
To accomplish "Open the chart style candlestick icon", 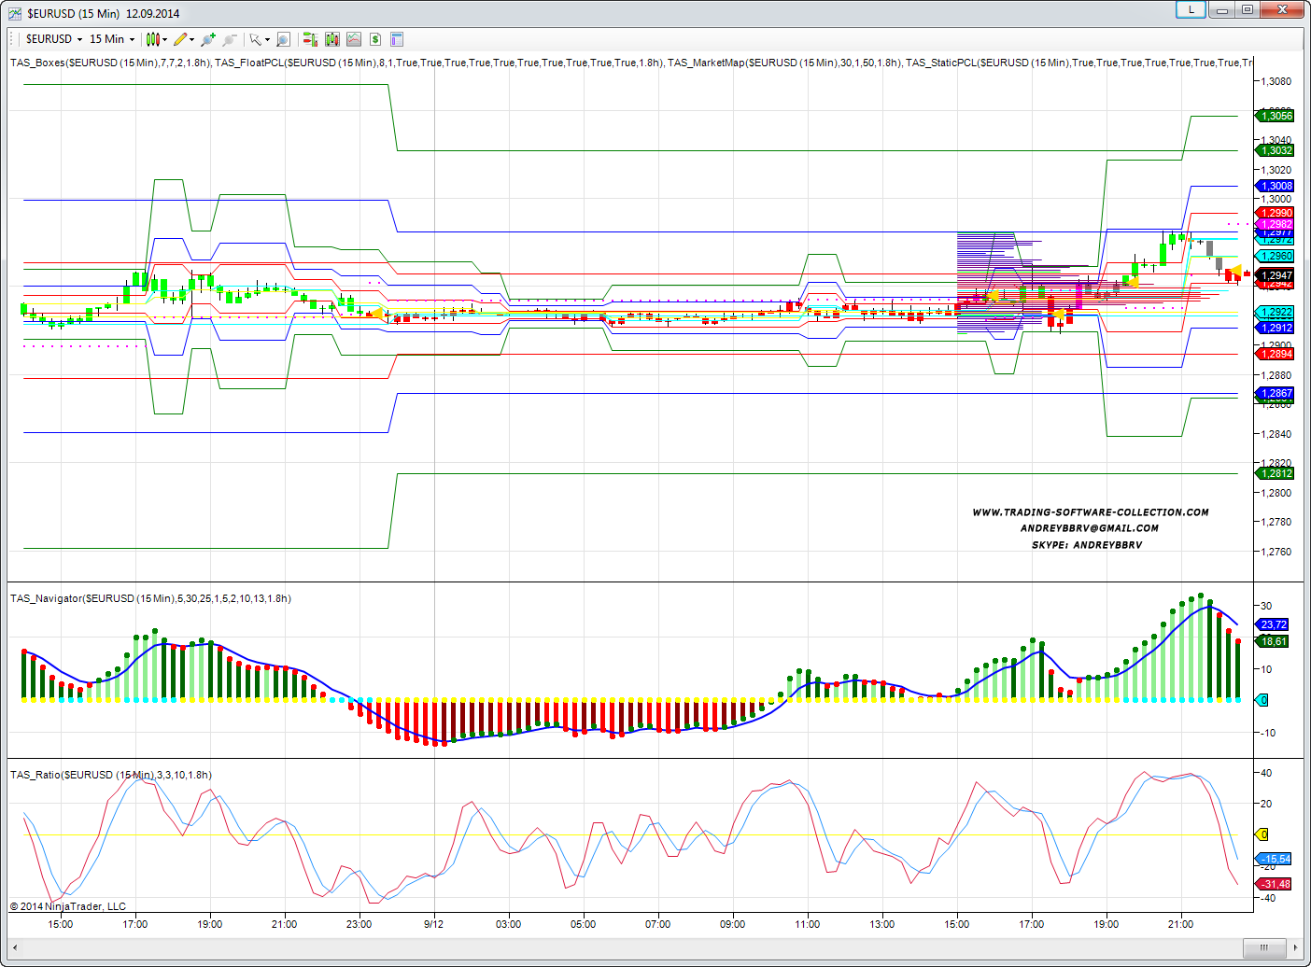I will (152, 39).
